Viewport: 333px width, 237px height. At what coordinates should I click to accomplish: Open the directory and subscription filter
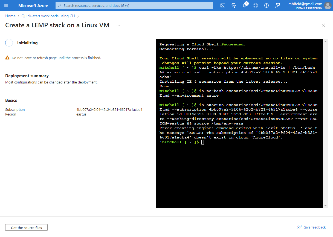[x=233, y=5]
